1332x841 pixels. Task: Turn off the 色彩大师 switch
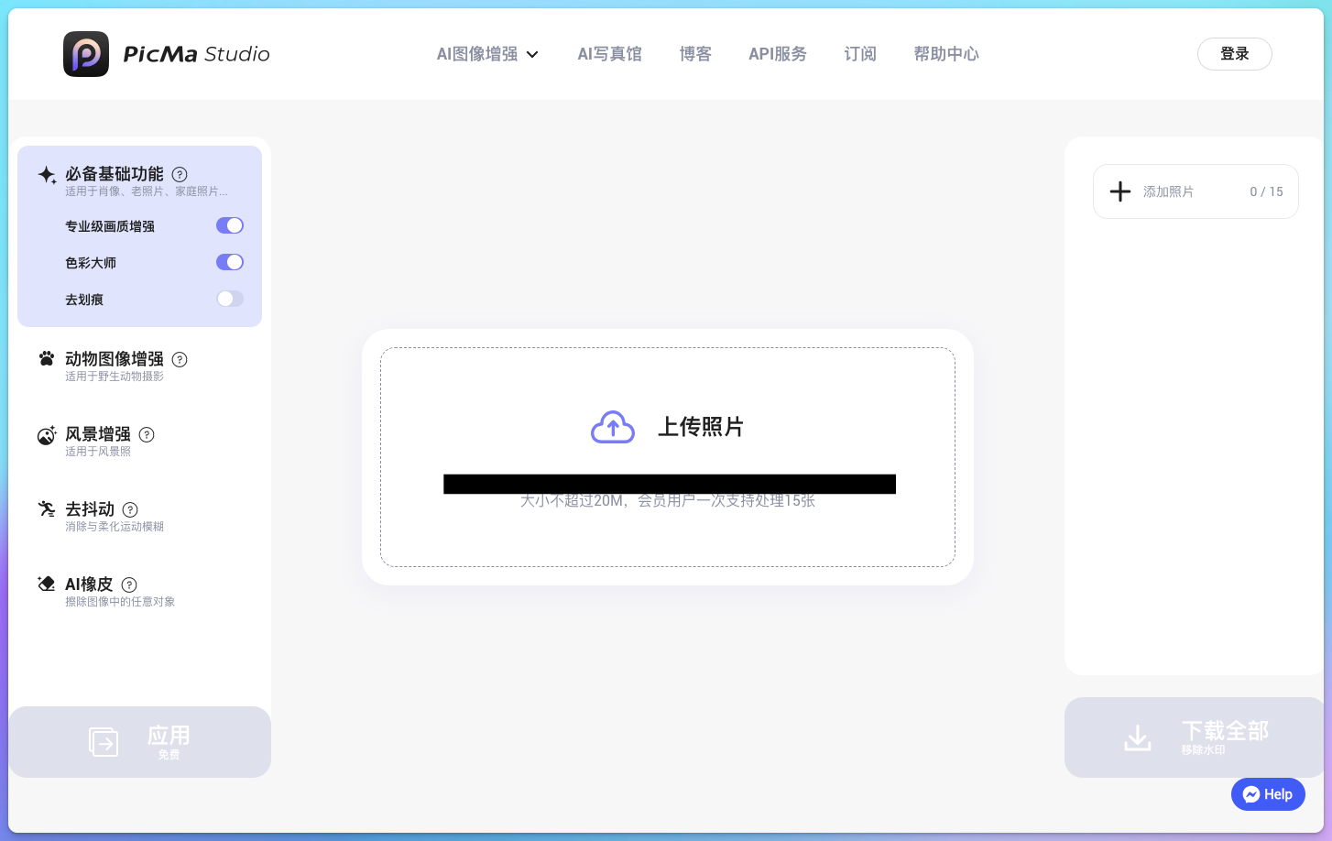[229, 262]
